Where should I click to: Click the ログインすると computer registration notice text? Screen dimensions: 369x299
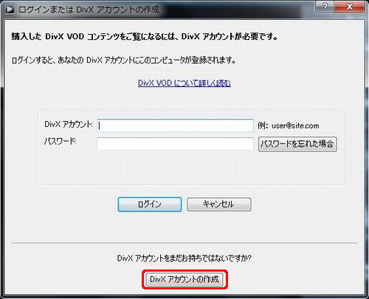click(124, 60)
